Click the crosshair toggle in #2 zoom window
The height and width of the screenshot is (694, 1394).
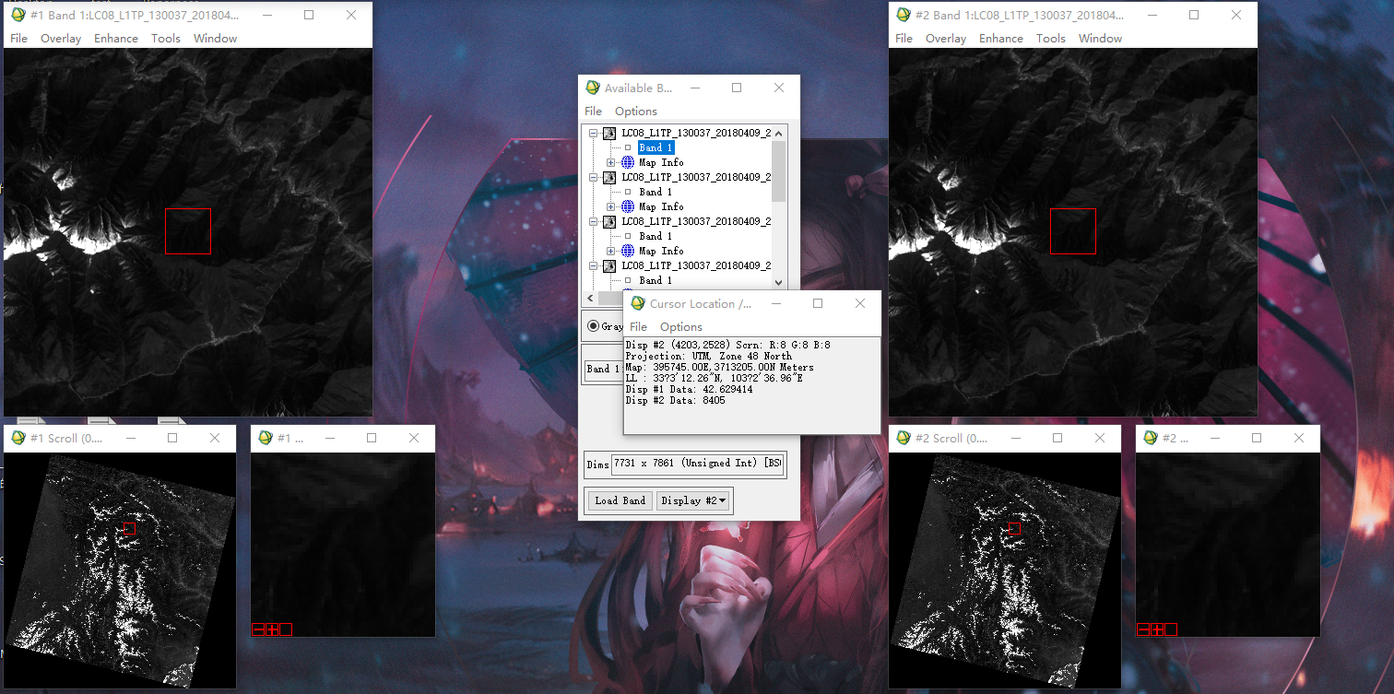click(x=1171, y=629)
